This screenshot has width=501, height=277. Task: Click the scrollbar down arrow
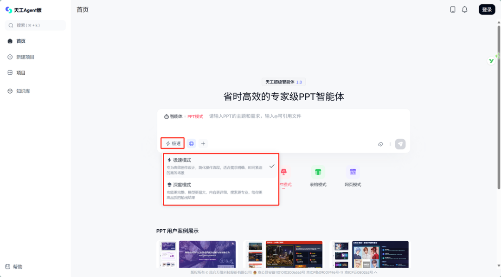coord(499,265)
